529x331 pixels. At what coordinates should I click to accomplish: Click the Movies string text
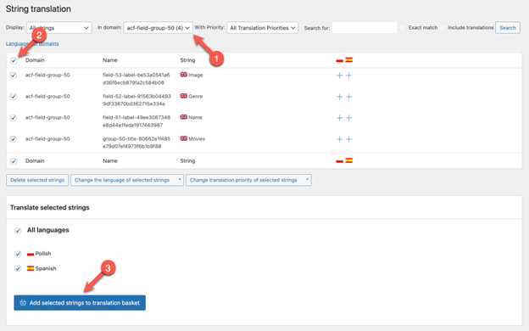pos(197,139)
